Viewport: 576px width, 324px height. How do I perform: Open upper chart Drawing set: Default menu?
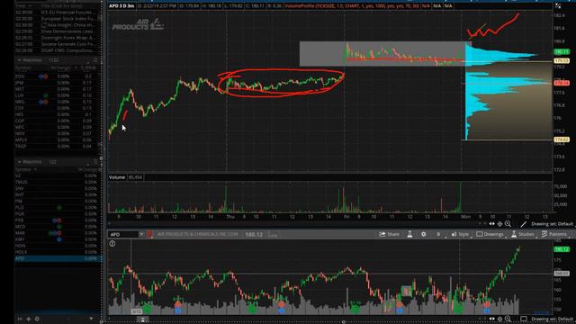pos(552,224)
